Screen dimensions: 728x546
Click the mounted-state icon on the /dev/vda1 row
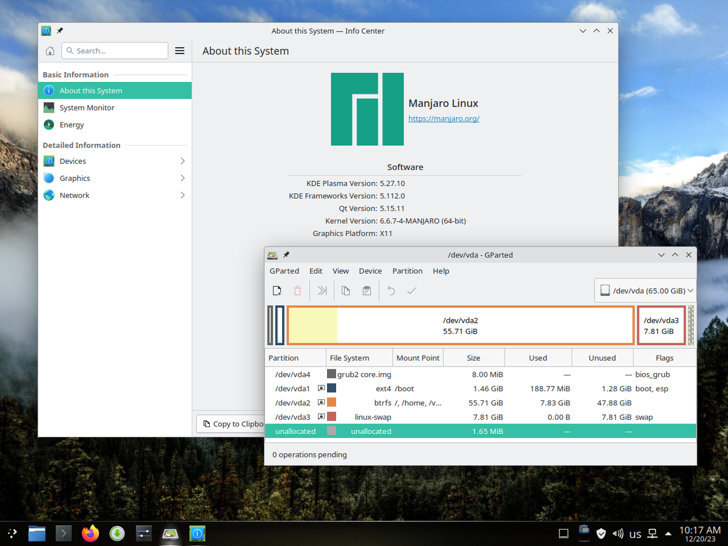click(x=322, y=388)
